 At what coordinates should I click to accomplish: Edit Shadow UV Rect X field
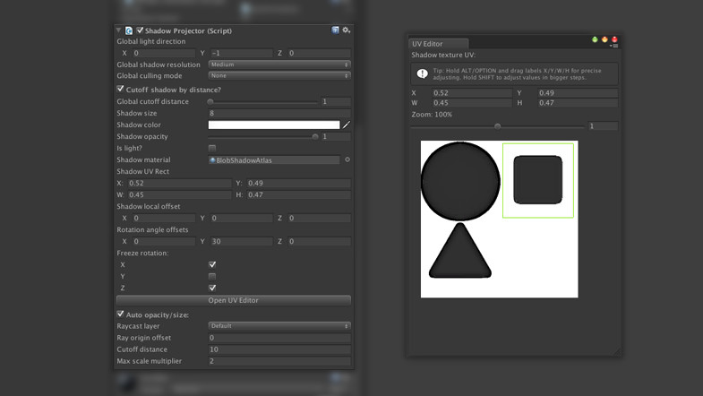pos(179,183)
